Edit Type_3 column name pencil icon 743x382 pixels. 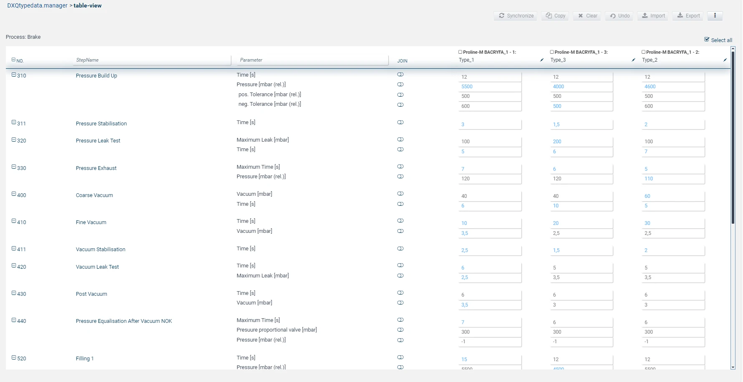click(x=634, y=60)
